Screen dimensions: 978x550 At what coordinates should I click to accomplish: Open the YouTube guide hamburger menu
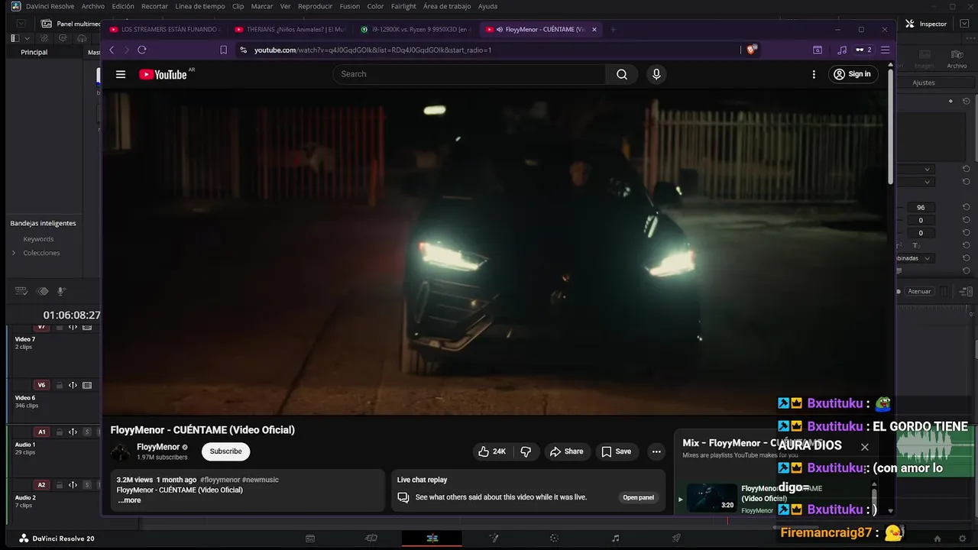(x=121, y=74)
